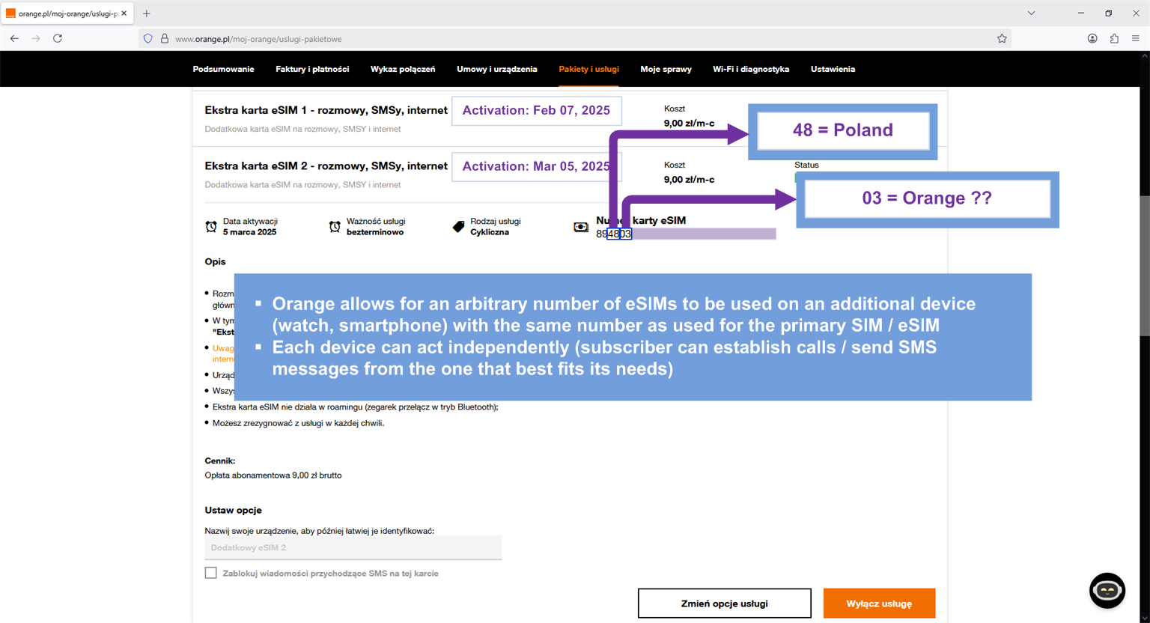1150x623 pixels.
Task: Go back to the previous page
Action: pyautogui.click(x=14, y=38)
